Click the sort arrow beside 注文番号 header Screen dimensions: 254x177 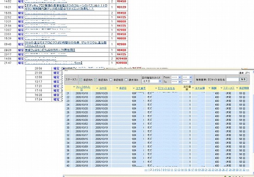[133, 88]
